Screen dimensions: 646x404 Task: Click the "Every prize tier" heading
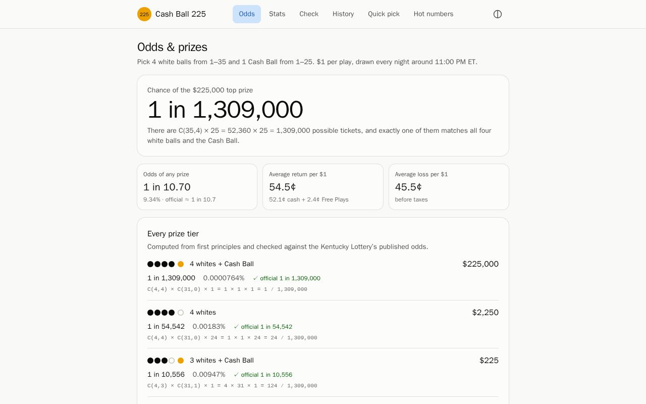click(173, 234)
